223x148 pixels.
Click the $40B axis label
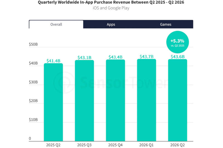click(33, 63)
